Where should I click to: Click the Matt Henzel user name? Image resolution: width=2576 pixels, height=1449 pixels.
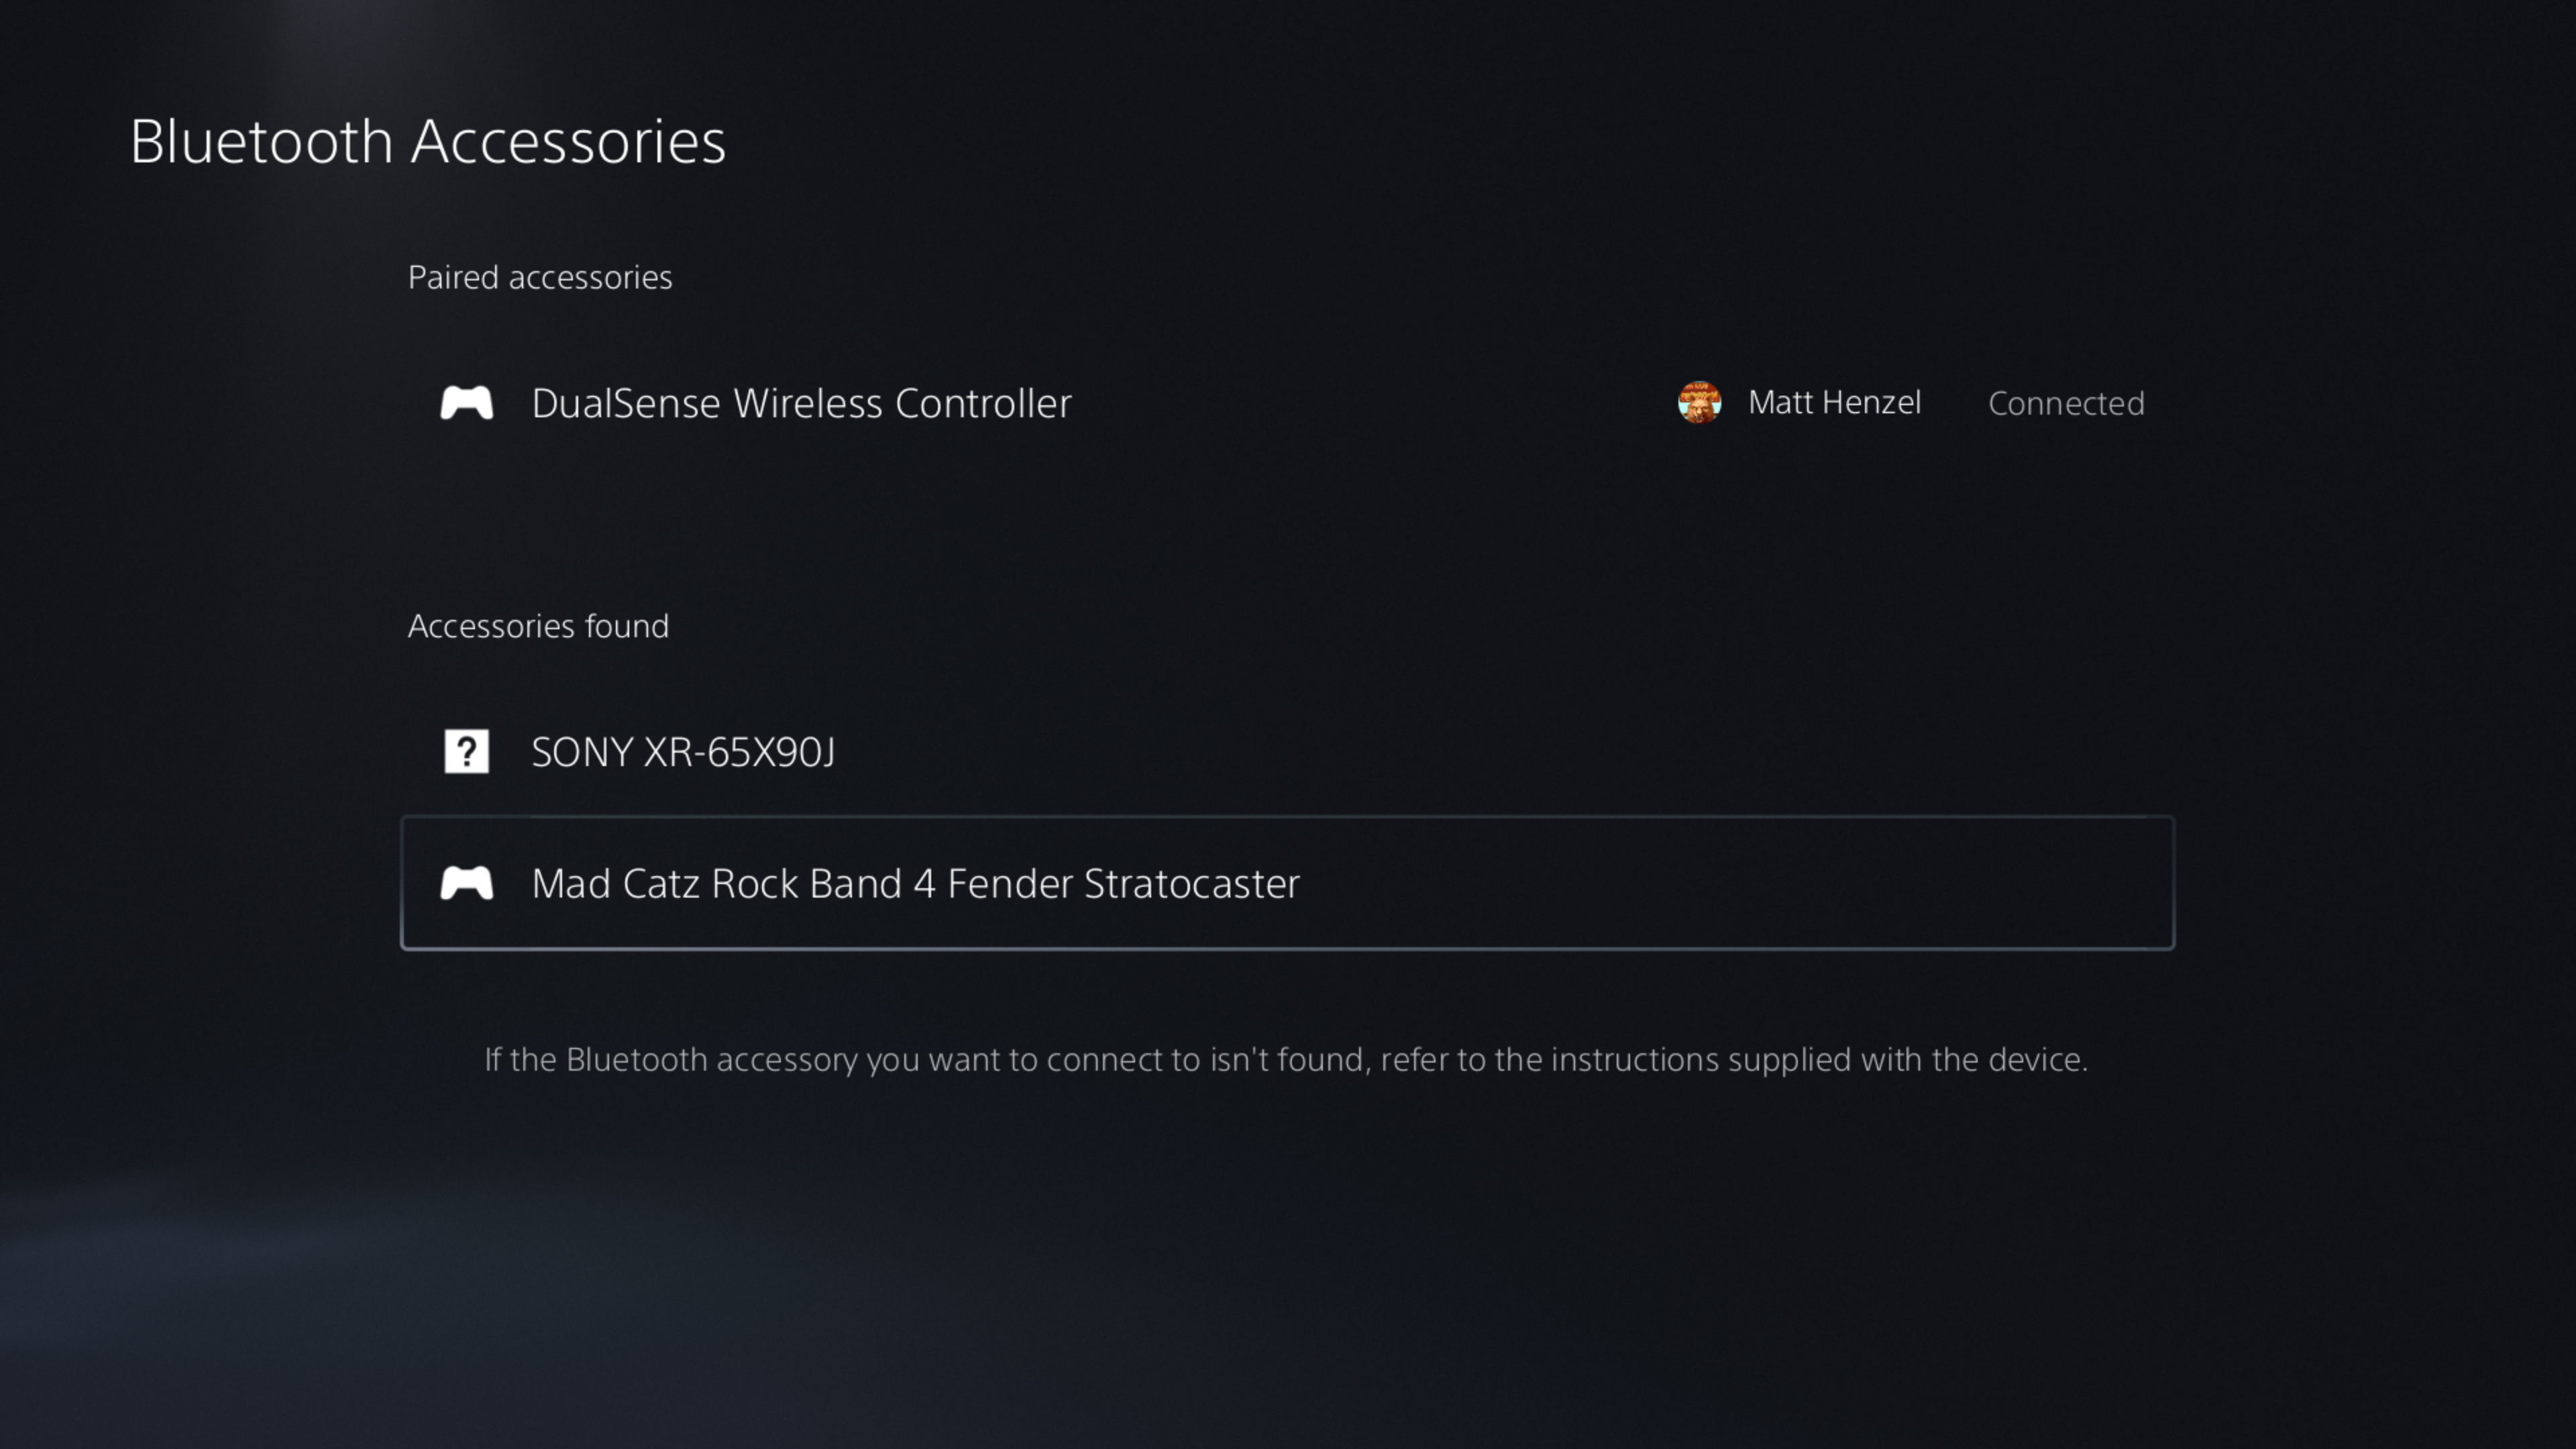(1834, 403)
